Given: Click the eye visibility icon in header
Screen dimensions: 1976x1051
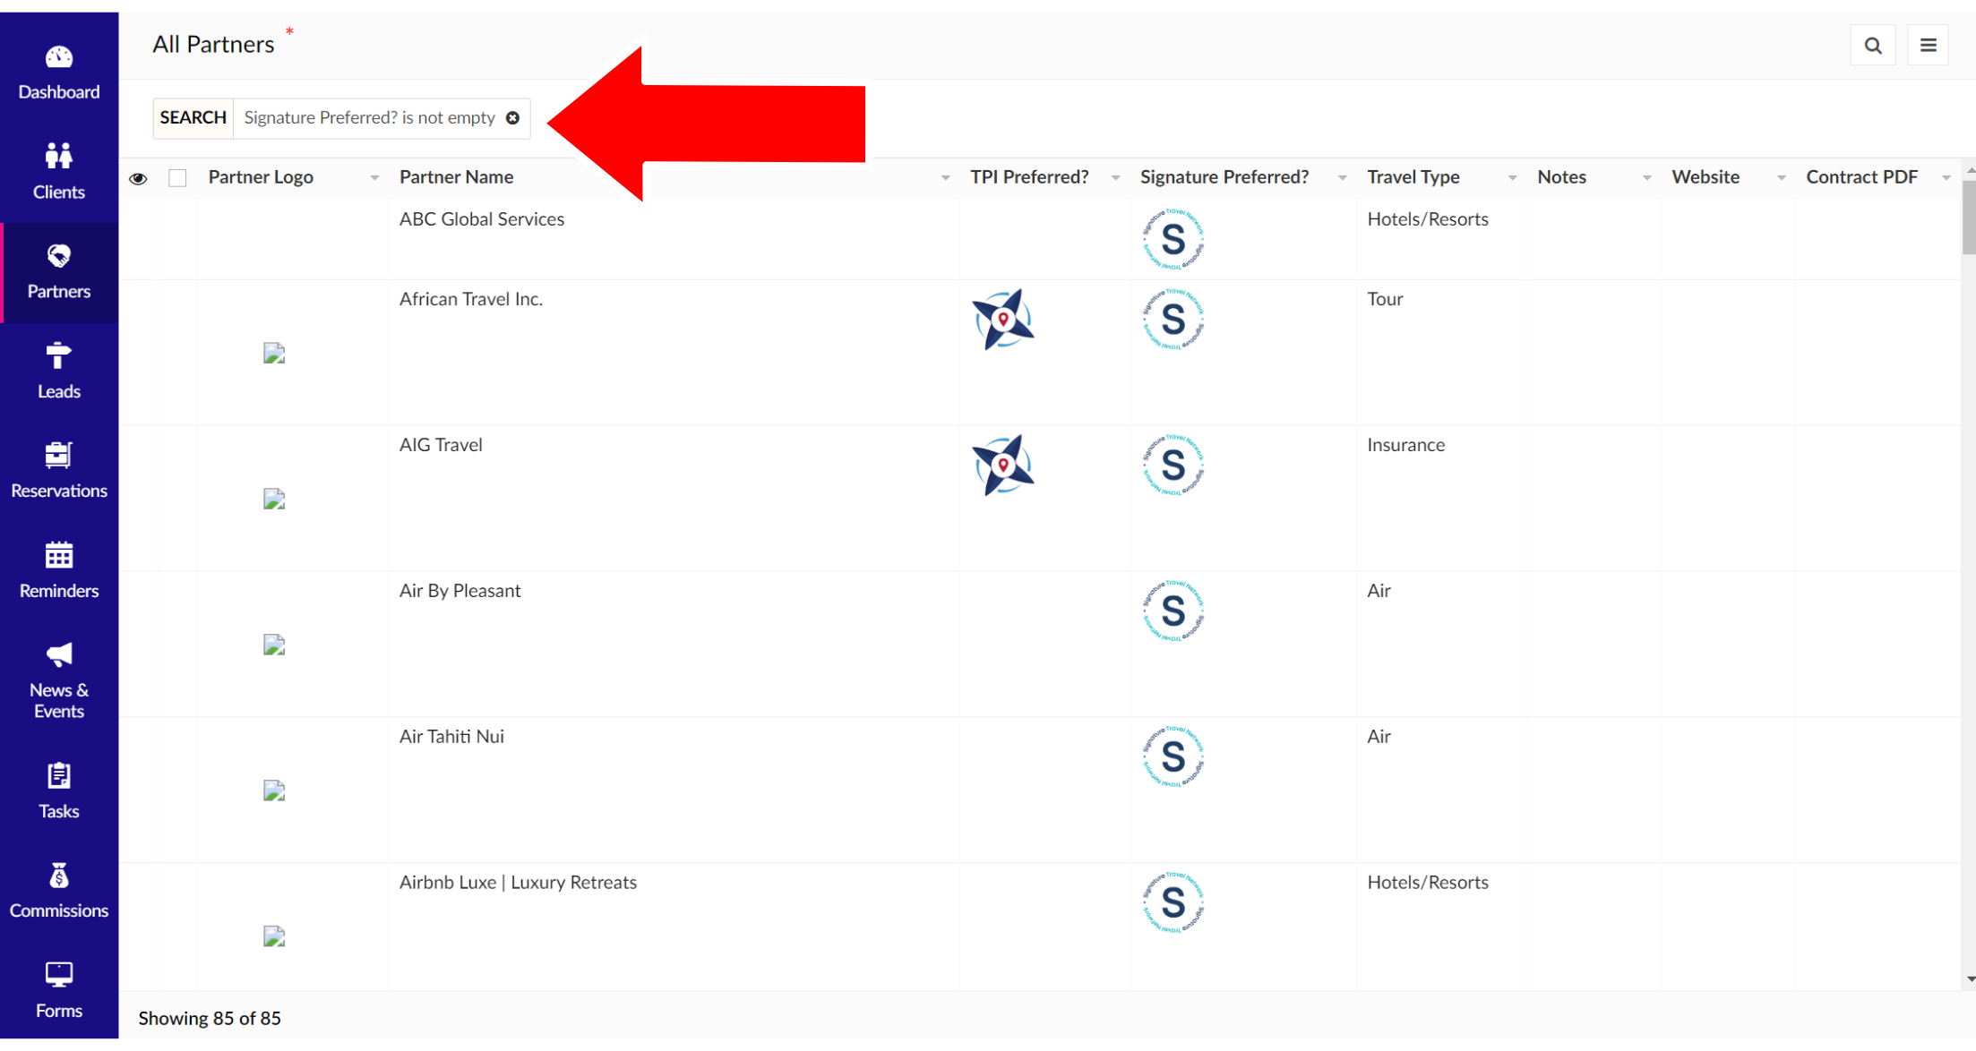Looking at the screenshot, I should (138, 178).
